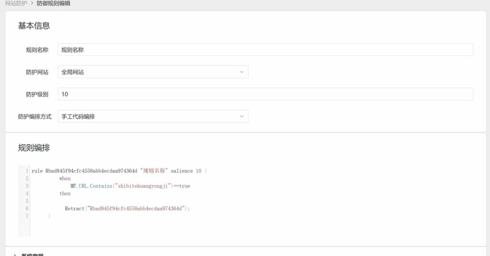
Task: Click line number 1 in editor gutter
Action: tap(27, 171)
